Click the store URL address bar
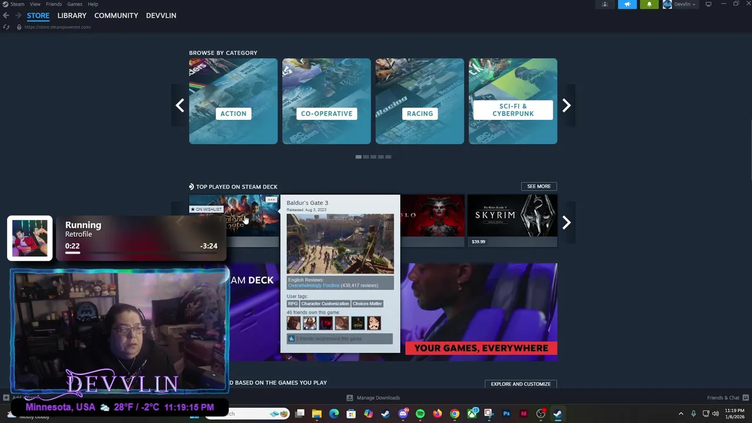 pyautogui.click(x=58, y=27)
